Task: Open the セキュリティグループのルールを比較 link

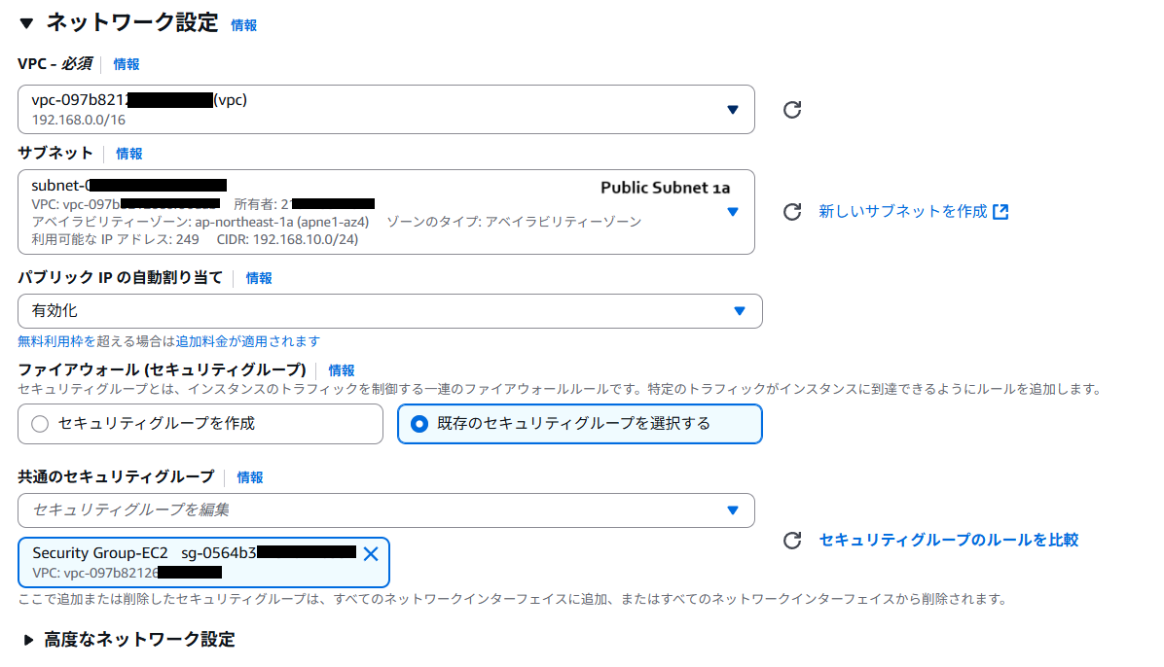Action: pos(949,540)
